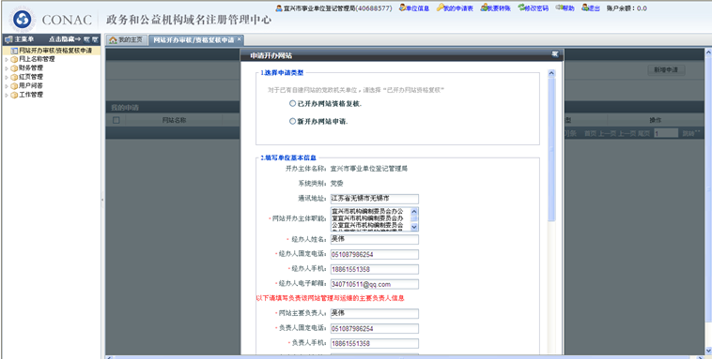Click the 负责人手机 input field
Image resolution: width=712 pixels, height=359 pixels.
pyautogui.click(x=374, y=344)
